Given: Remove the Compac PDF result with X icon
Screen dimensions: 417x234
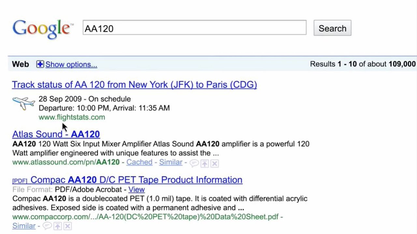Looking at the screenshot, I should 67,226.
